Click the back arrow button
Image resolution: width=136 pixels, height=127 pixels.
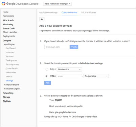point(42,19)
